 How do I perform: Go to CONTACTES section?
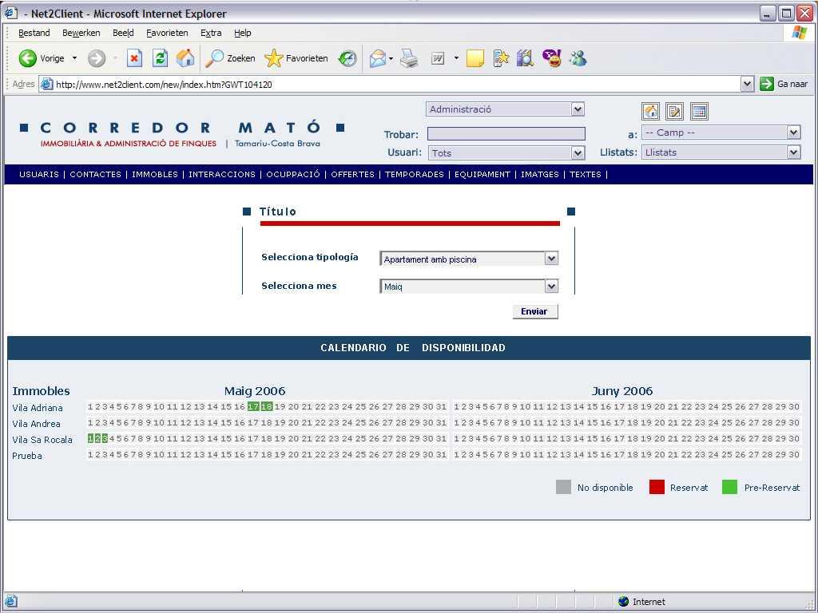[x=96, y=175]
